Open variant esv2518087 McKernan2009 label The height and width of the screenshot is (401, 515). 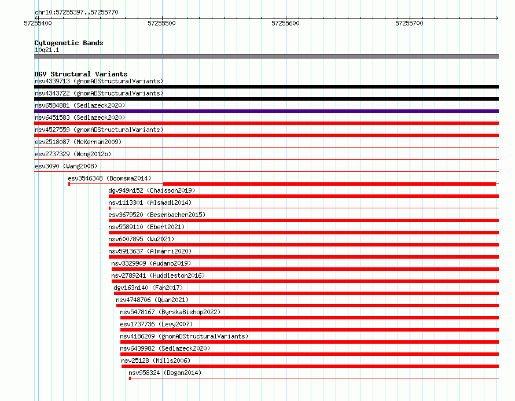click(x=78, y=142)
